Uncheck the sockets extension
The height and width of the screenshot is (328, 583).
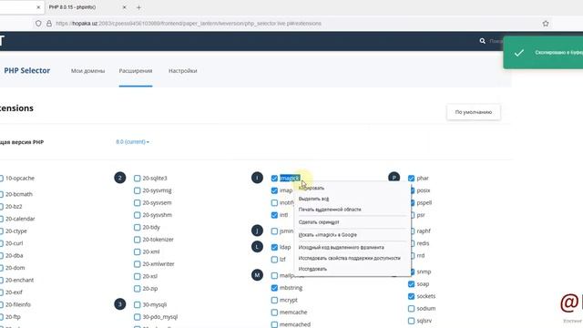click(x=411, y=296)
